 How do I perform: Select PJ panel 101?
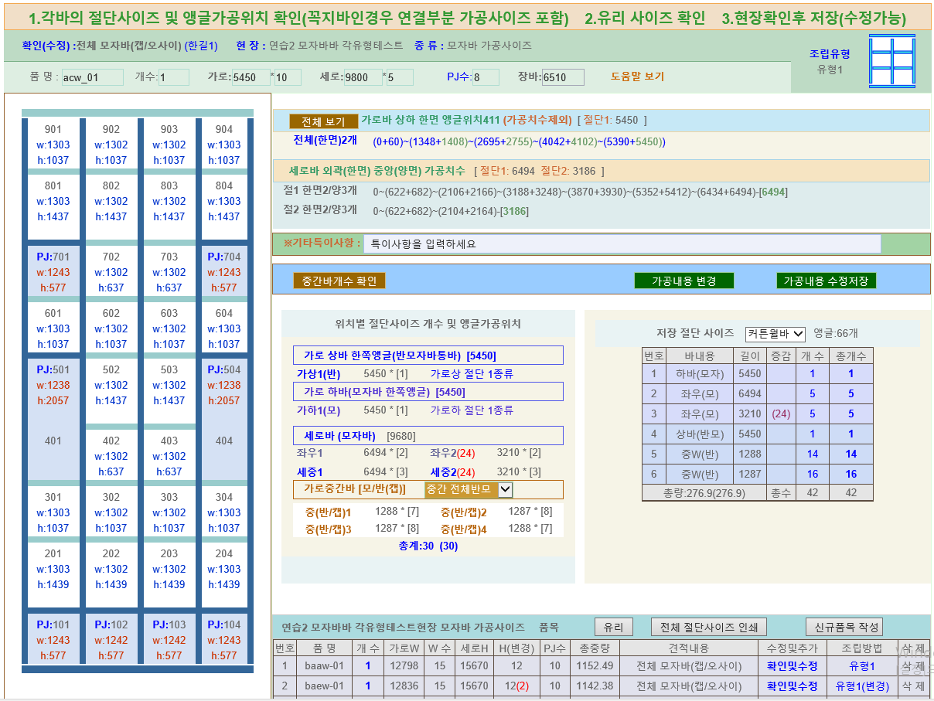tap(53, 639)
